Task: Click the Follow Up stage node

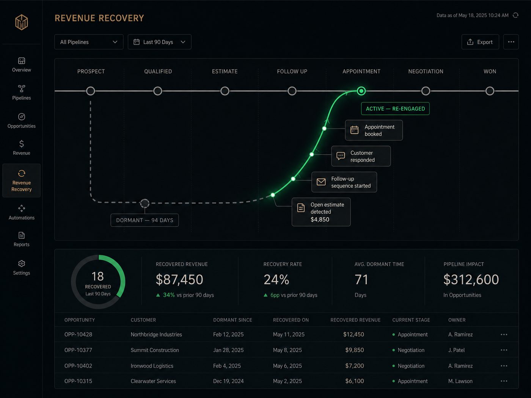Action: pos(292,91)
